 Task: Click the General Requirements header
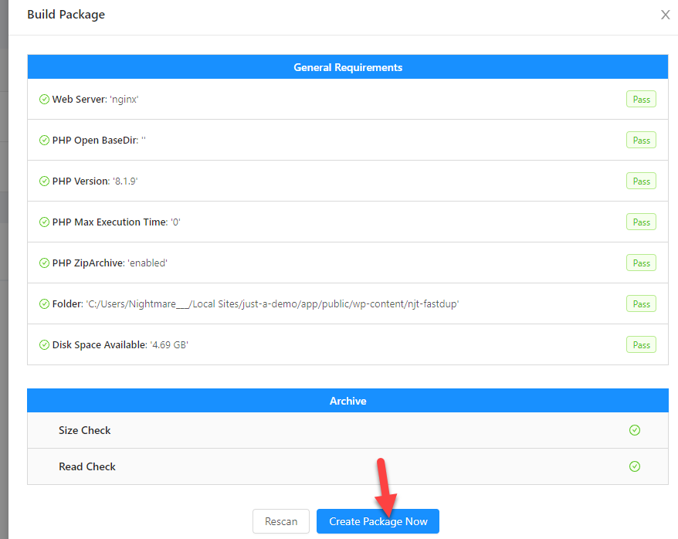347,67
